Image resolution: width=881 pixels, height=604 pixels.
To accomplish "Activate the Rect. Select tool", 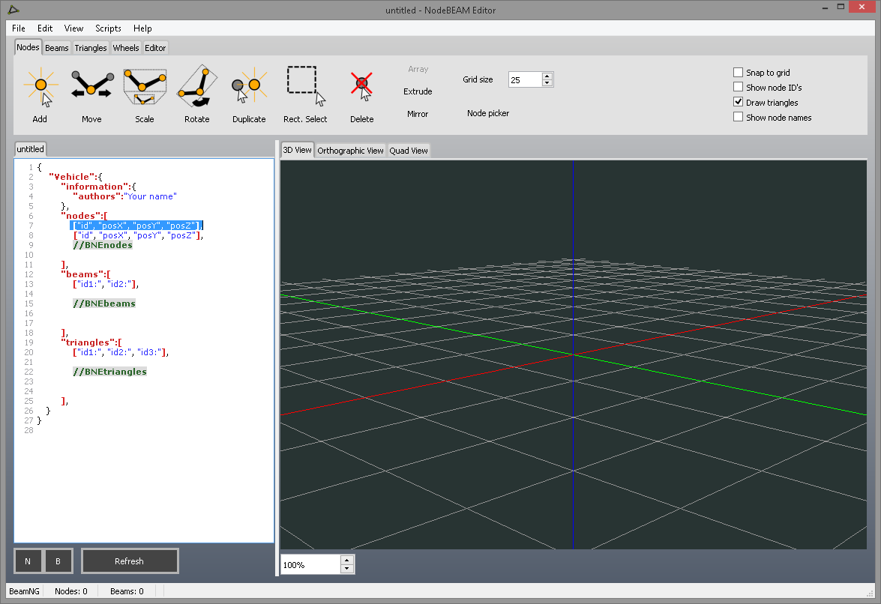I will [305, 94].
